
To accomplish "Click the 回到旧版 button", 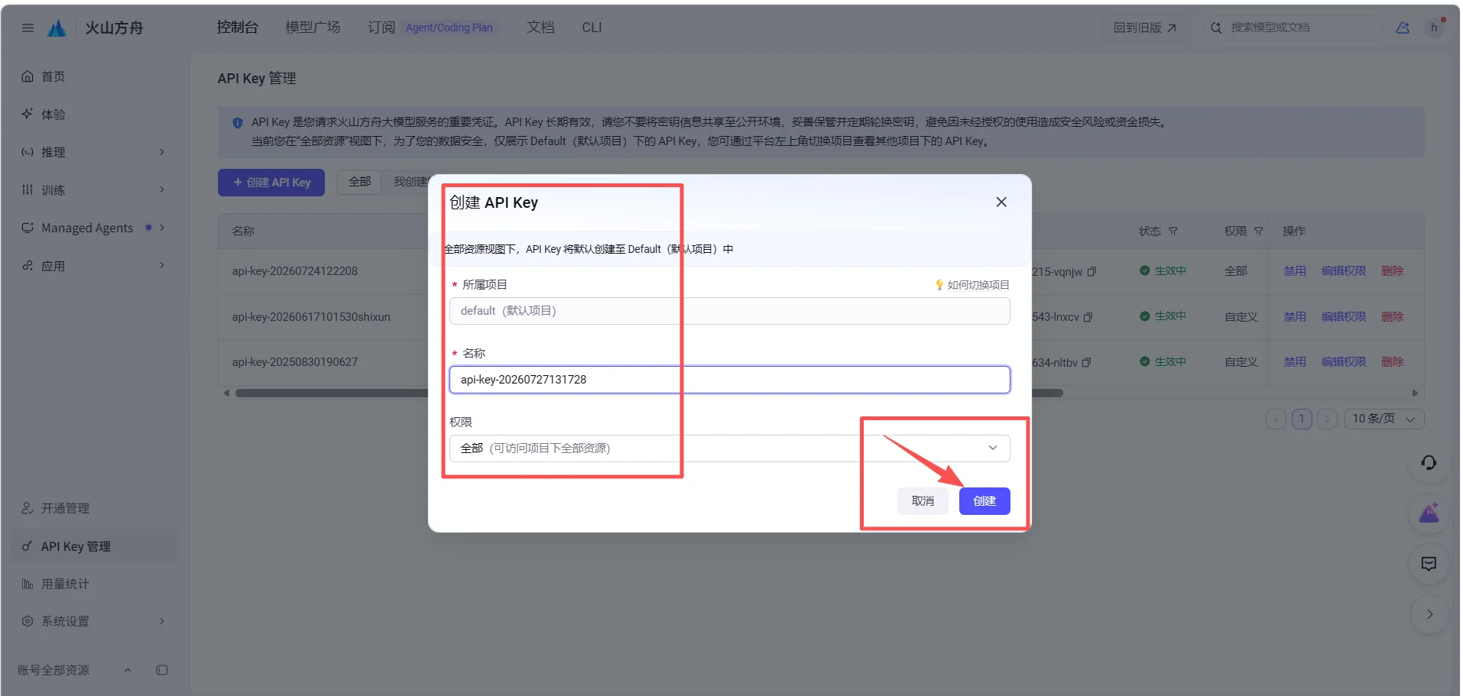I will 1144,28.
